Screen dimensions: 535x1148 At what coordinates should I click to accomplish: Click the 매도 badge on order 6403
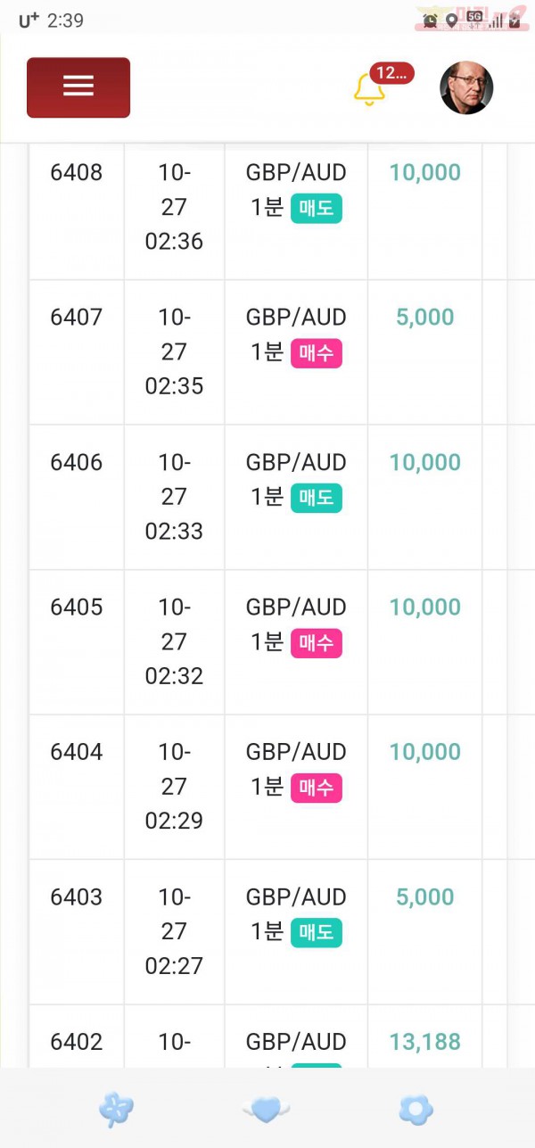(x=317, y=933)
